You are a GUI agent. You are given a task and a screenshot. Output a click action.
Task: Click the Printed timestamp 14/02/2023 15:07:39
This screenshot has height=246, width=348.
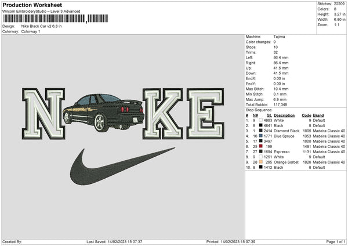(x=238, y=241)
